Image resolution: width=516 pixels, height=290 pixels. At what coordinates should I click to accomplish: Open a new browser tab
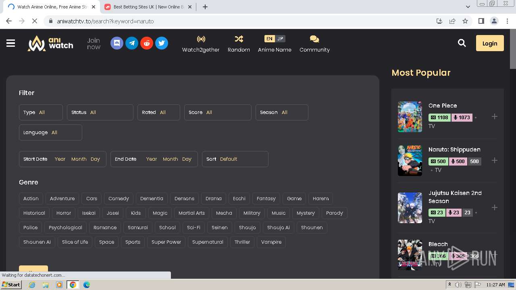pos(205,7)
